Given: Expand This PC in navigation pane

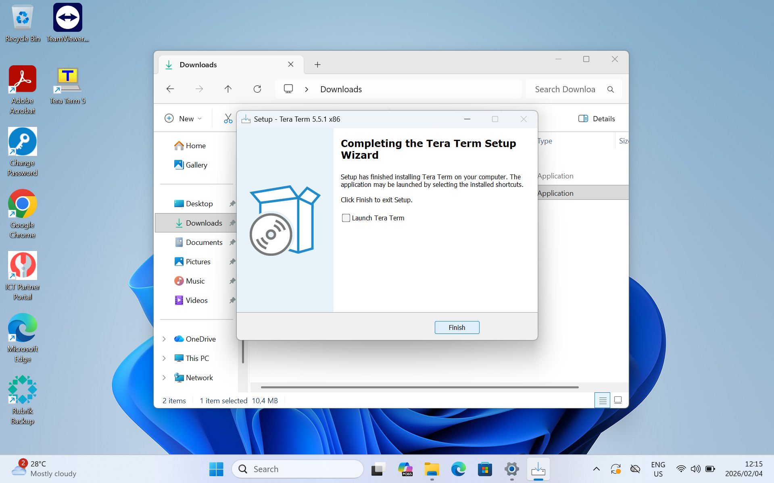Looking at the screenshot, I should pos(164,358).
